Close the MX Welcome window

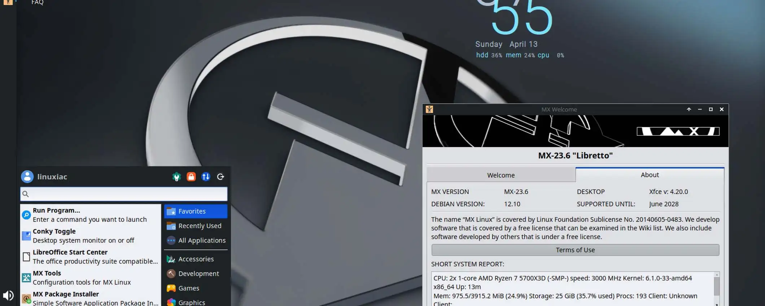[x=722, y=109]
